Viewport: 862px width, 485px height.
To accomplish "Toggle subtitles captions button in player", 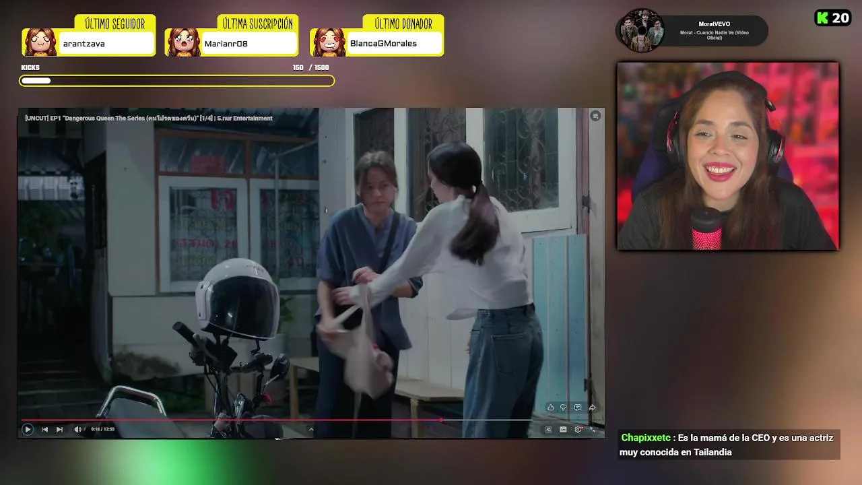I will coord(563,429).
